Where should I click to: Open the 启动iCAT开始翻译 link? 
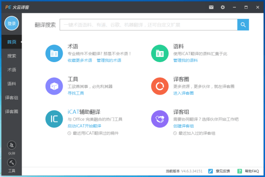coord(84,126)
